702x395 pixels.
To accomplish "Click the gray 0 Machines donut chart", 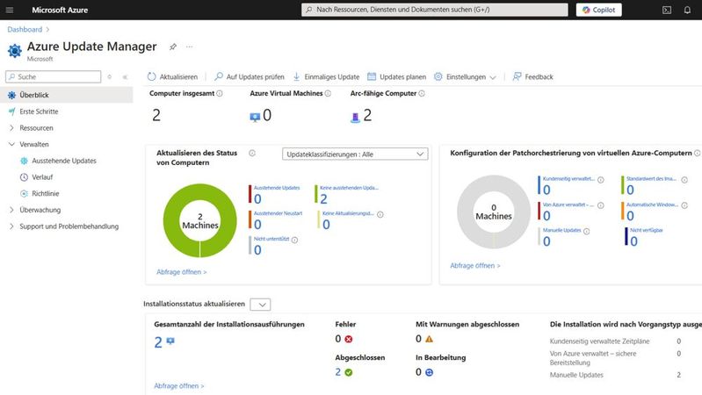I will pos(494,212).
